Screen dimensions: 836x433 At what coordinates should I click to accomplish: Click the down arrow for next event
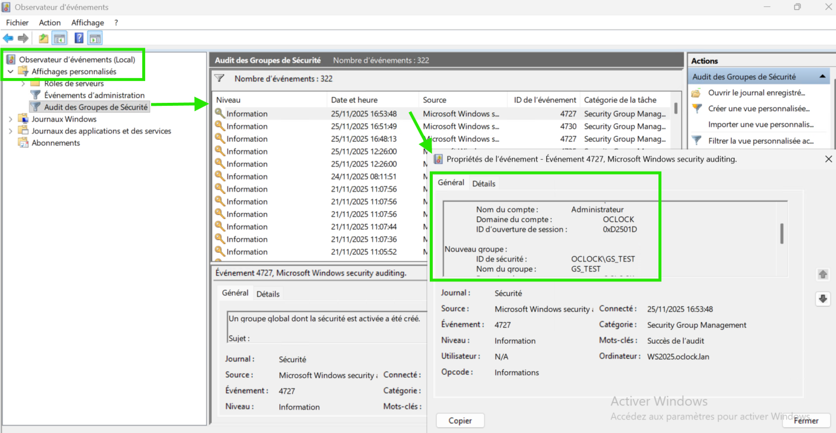822,299
